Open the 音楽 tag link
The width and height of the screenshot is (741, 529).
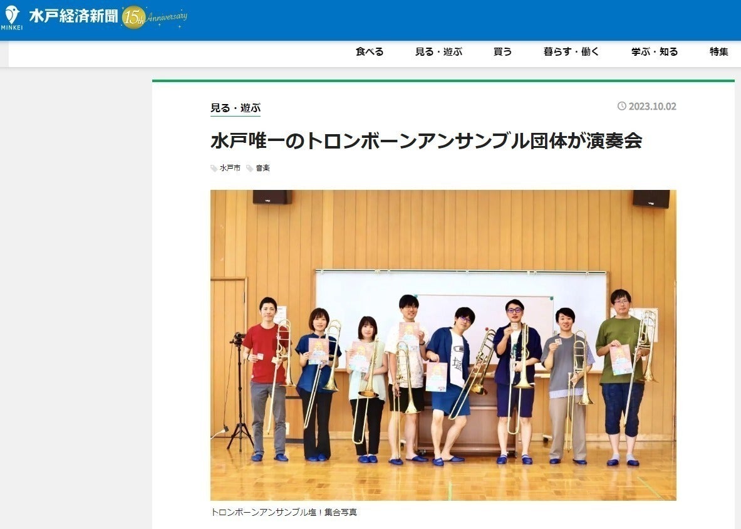click(261, 167)
